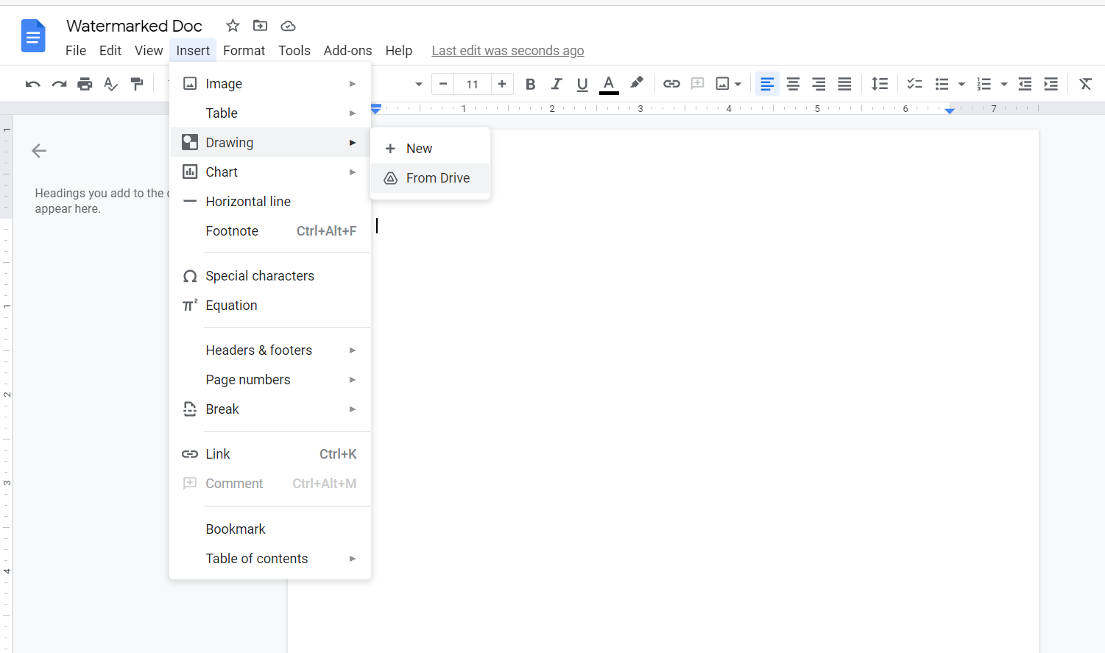Click the Undo arrow icon

point(32,84)
